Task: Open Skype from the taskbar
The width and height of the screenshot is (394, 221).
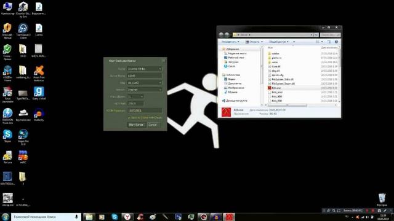Action: click(115, 217)
